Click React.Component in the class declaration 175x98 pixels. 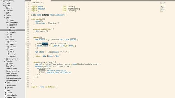(x=57, y=15)
